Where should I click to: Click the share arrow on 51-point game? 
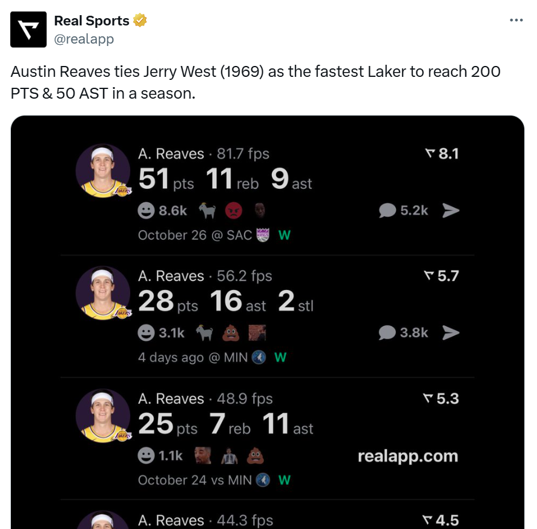(451, 210)
